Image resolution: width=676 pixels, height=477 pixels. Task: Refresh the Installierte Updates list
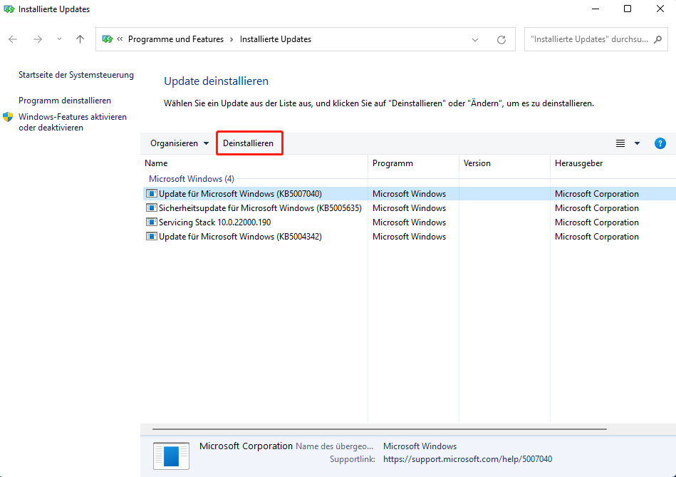tap(501, 40)
